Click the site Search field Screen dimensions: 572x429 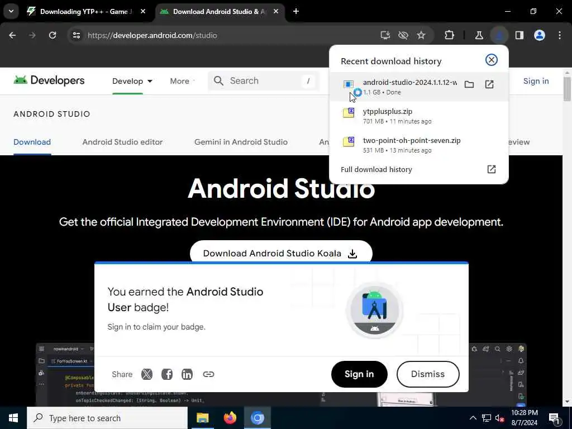[264, 80]
